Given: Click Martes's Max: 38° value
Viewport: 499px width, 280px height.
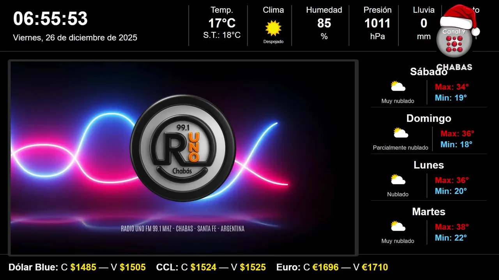Looking at the screenshot, I should tap(452, 227).
